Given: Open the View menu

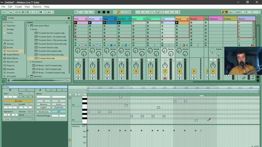Looking at the screenshot, I should coord(27,7).
